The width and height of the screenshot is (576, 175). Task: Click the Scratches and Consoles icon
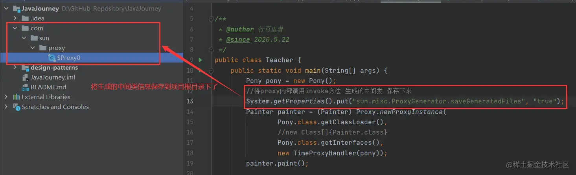(16, 107)
